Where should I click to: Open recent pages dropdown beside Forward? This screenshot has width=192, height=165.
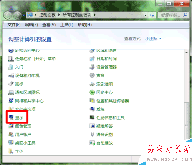[24, 15]
